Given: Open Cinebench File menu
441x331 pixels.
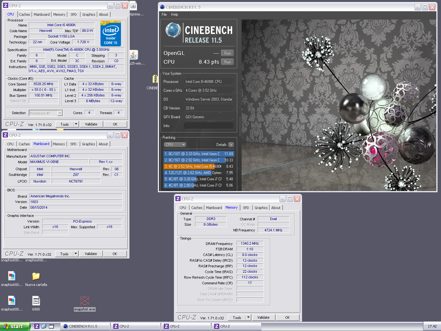Looking at the screenshot, I should coord(164,15).
